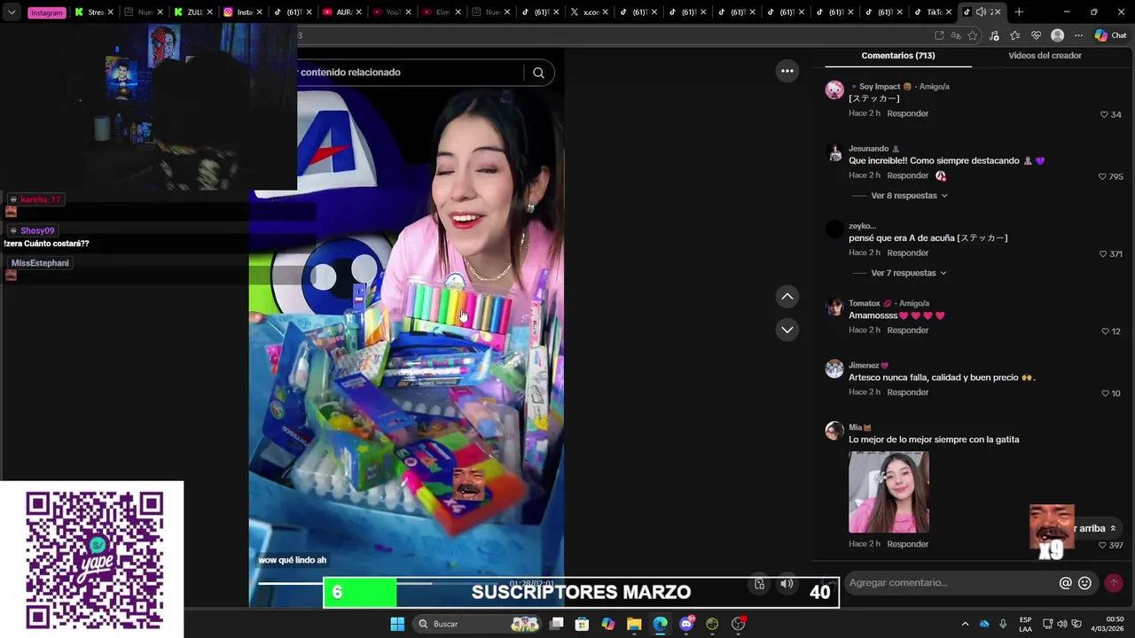The image size is (1135, 638).
Task: Open the search icon in related content bar
Action: coord(538,73)
